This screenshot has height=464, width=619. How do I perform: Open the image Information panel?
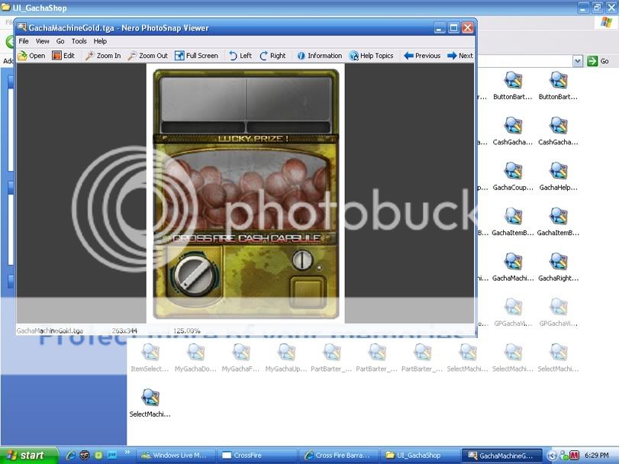pyautogui.click(x=319, y=56)
